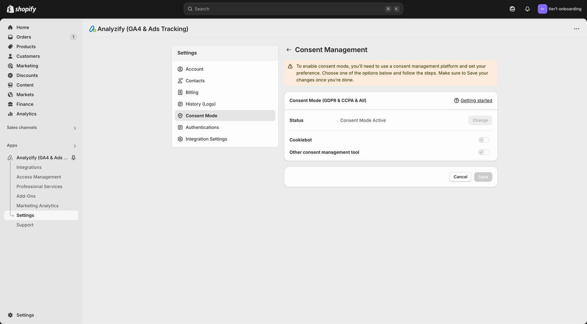
Task: Click the Analyzify app icon in sidebar
Action: point(10,158)
